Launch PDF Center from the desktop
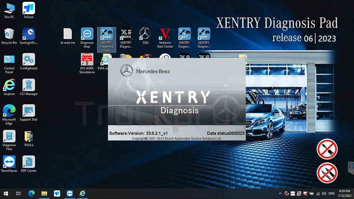The height and width of the screenshot is (199, 354). click(29, 164)
